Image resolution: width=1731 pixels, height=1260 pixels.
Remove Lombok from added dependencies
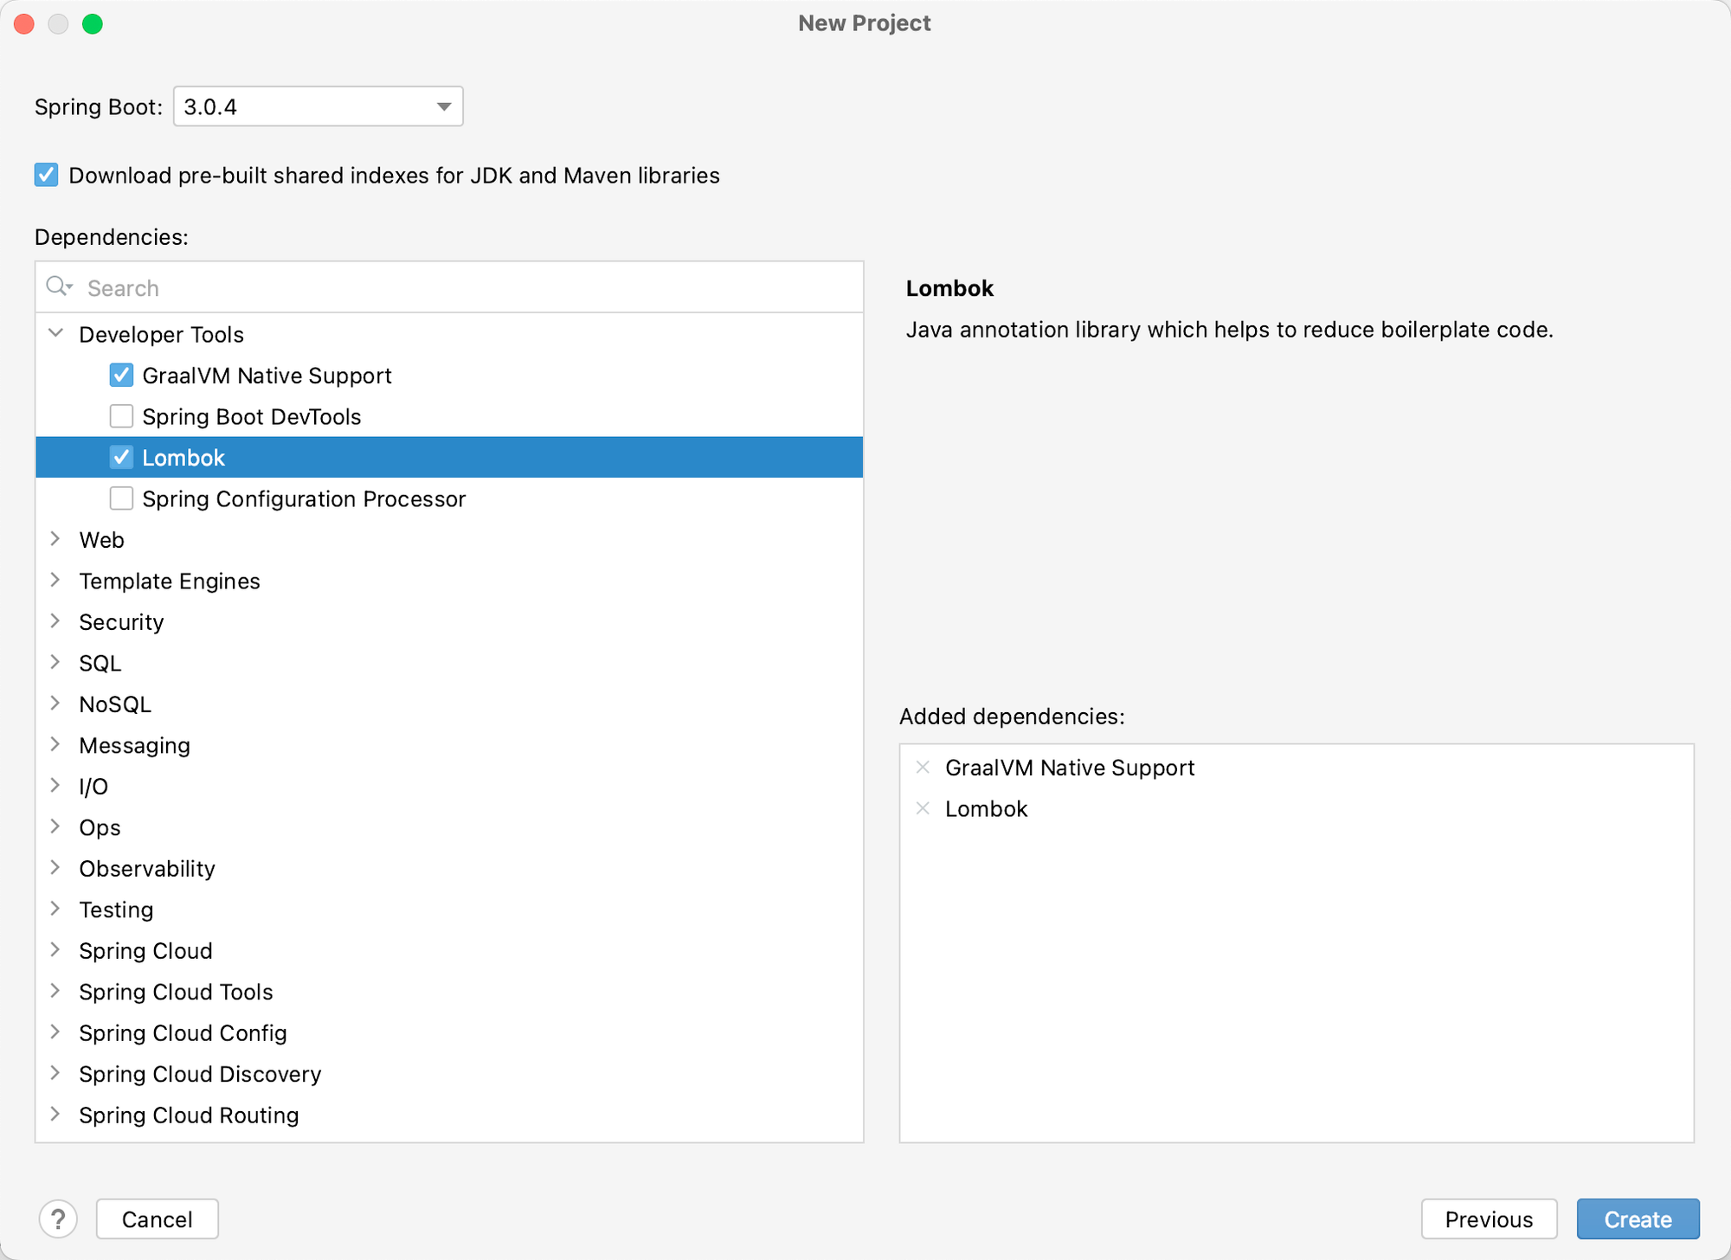(923, 808)
